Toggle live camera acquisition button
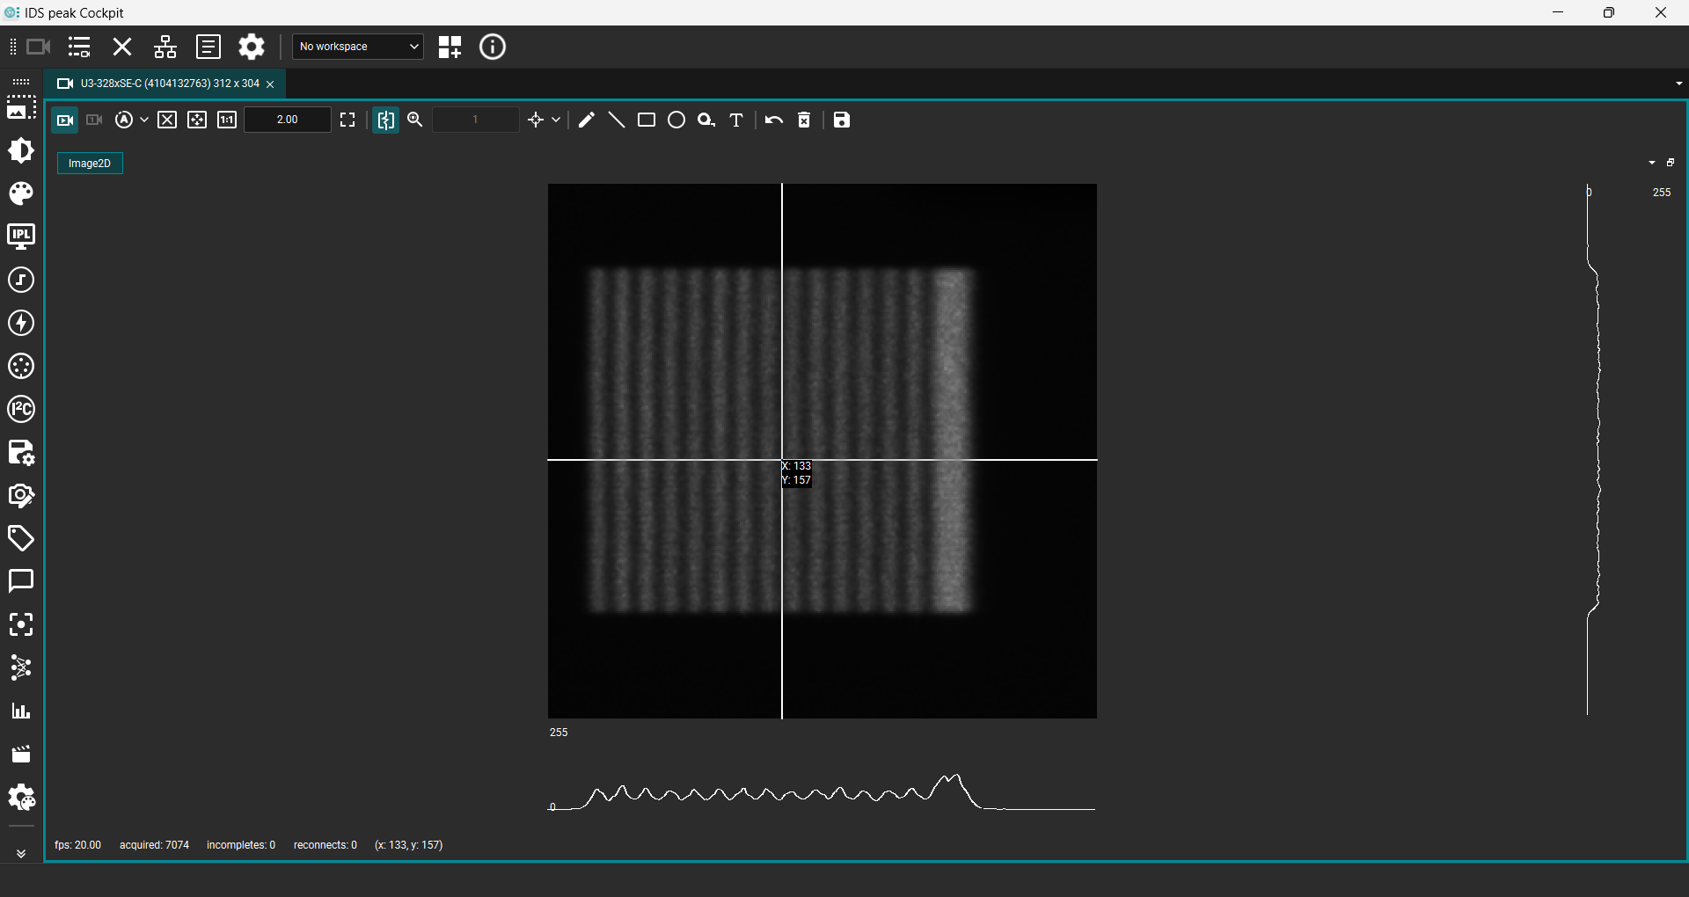This screenshot has height=897, width=1689. click(65, 120)
